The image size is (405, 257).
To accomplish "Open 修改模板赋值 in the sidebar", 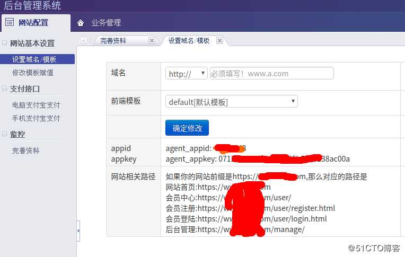I will click(33, 73).
